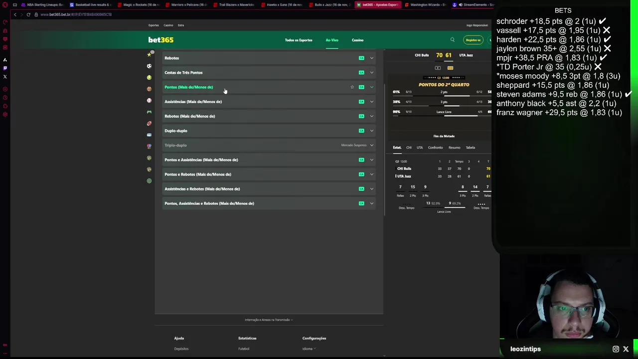The width and height of the screenshot is (638, 359).
Task: Select the ice hockey sport icon
Action: pyautogui.click(x=149, y=135)
